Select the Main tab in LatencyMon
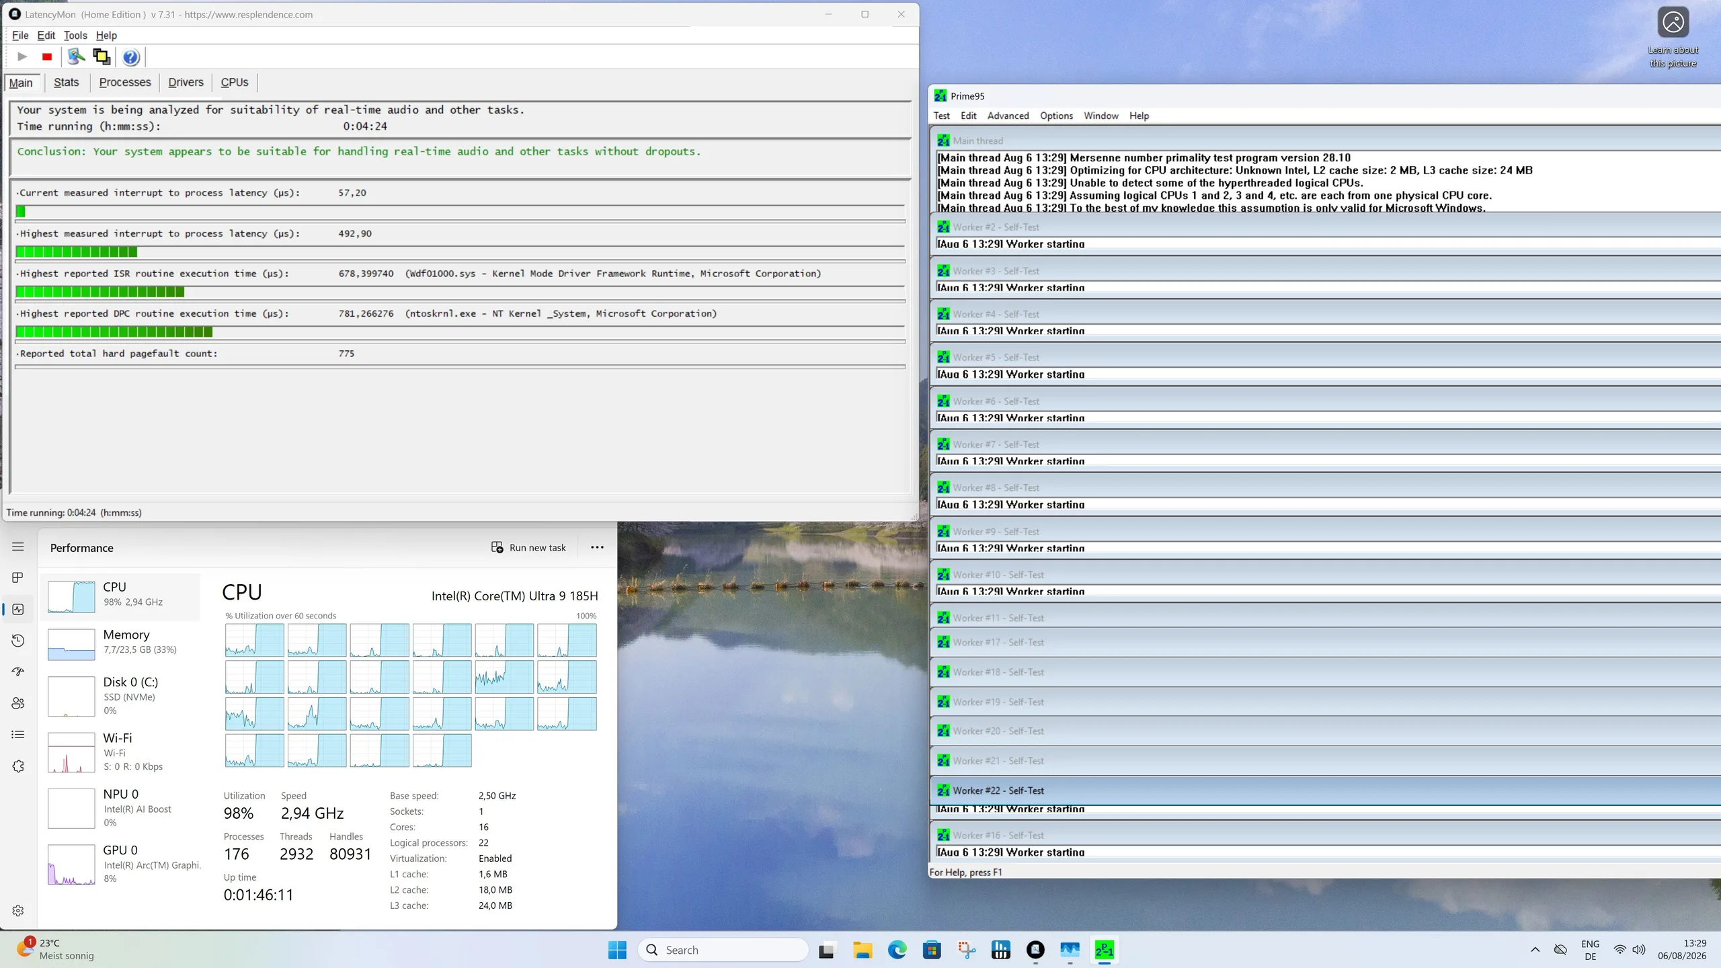 pos(21,83)
